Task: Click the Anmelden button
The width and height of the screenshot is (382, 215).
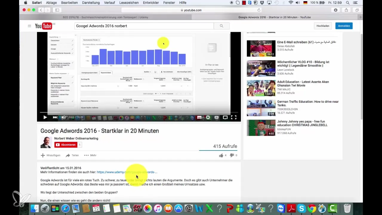Action: pos(344,26)
